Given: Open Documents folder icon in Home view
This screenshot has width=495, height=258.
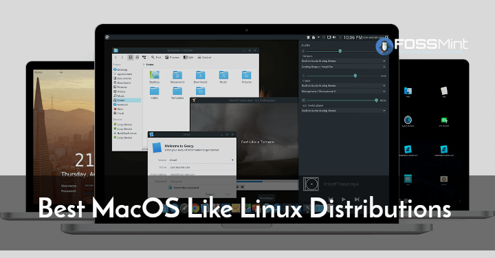Looking at the screenshot, I should point(177,77).
